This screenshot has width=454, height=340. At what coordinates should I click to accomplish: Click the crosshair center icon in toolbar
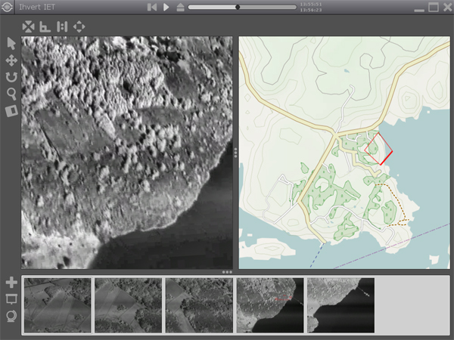coord(79,26)
